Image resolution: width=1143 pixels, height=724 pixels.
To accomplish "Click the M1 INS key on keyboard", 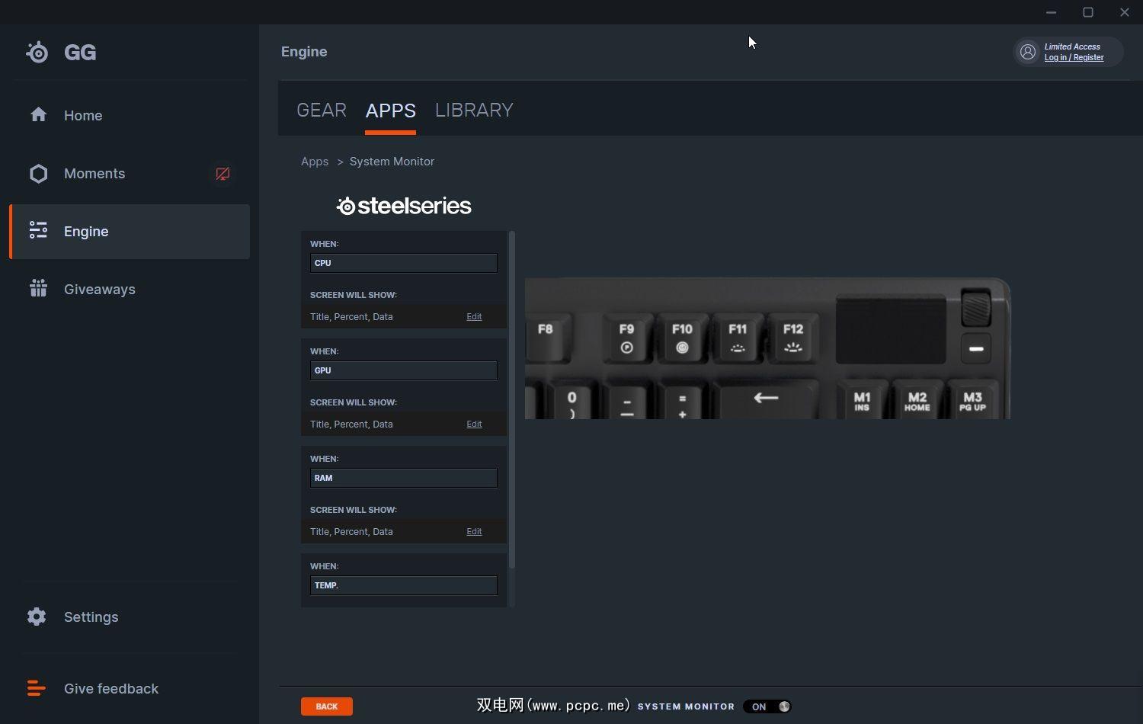I will [x=862, y=400].
